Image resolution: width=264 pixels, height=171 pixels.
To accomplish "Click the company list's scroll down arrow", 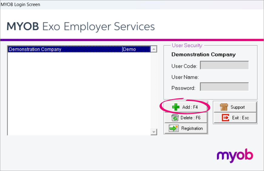I will tap(154, 132).
